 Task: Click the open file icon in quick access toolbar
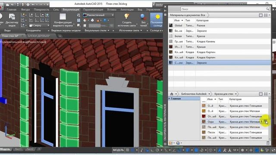point(13,5)
